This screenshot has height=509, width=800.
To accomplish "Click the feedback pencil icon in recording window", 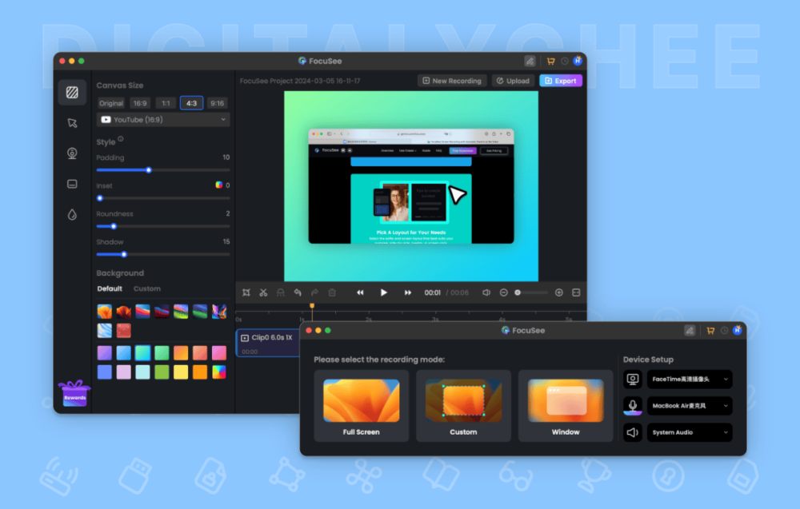I will (690, 331).
